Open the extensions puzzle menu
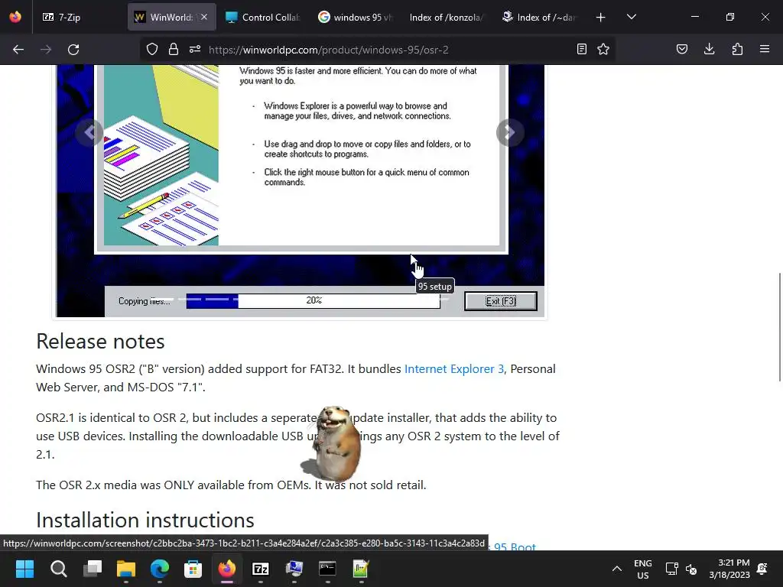The width and height of the screenshot is (783, 587). tap(737, 50)
